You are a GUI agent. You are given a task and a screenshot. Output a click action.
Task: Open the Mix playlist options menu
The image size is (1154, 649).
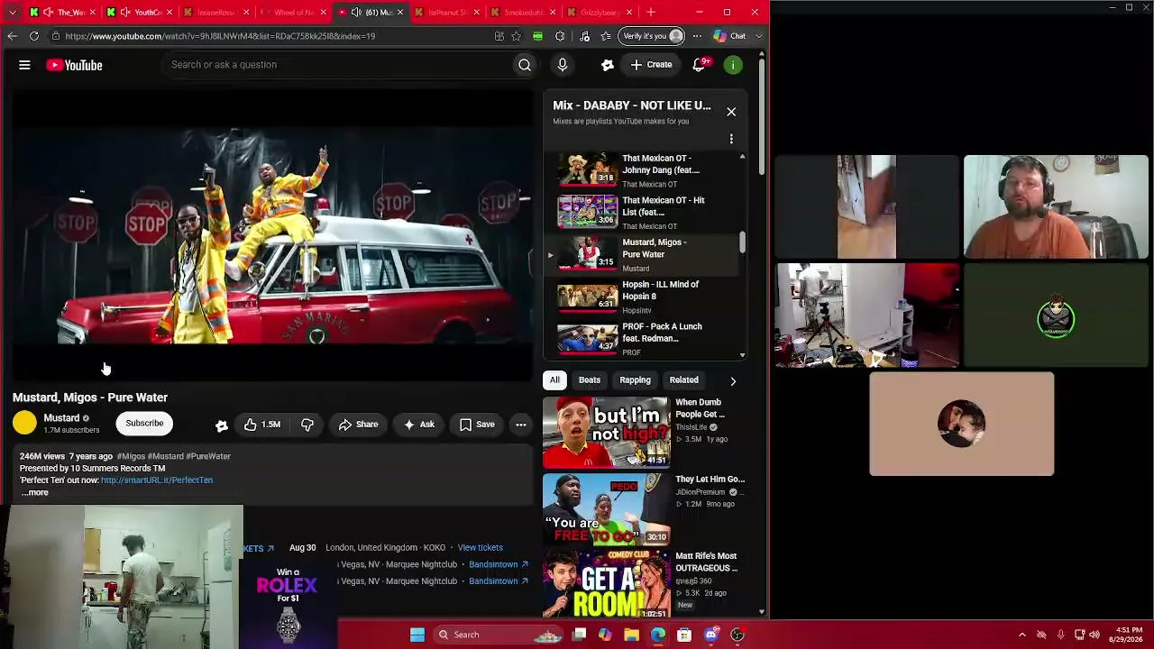[731, 139]
